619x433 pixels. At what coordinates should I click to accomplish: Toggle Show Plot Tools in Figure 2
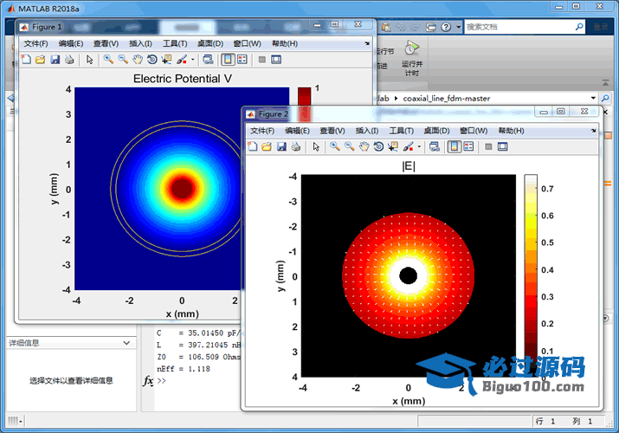[502, 147]
